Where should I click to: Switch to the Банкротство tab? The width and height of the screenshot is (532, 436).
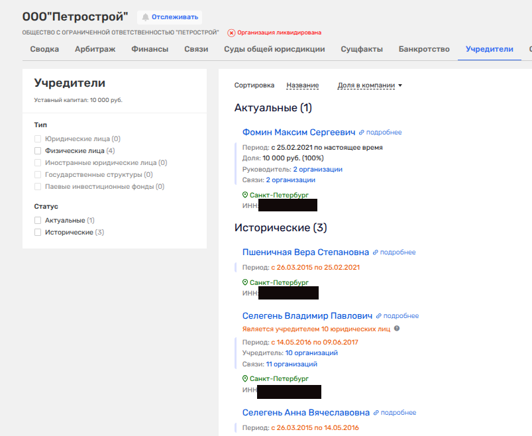pyautogui.click(x=424, y=49)
